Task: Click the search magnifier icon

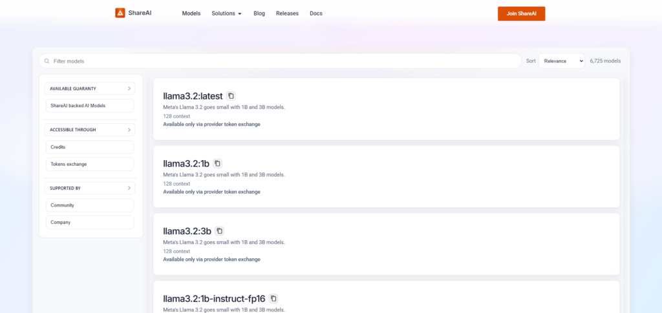Action: [47, 61]
